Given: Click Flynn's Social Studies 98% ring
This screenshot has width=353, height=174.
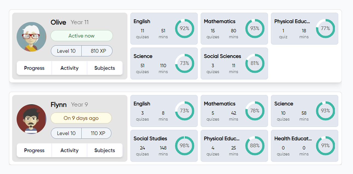Looking at the screenshot, I should tap(185, 146).
